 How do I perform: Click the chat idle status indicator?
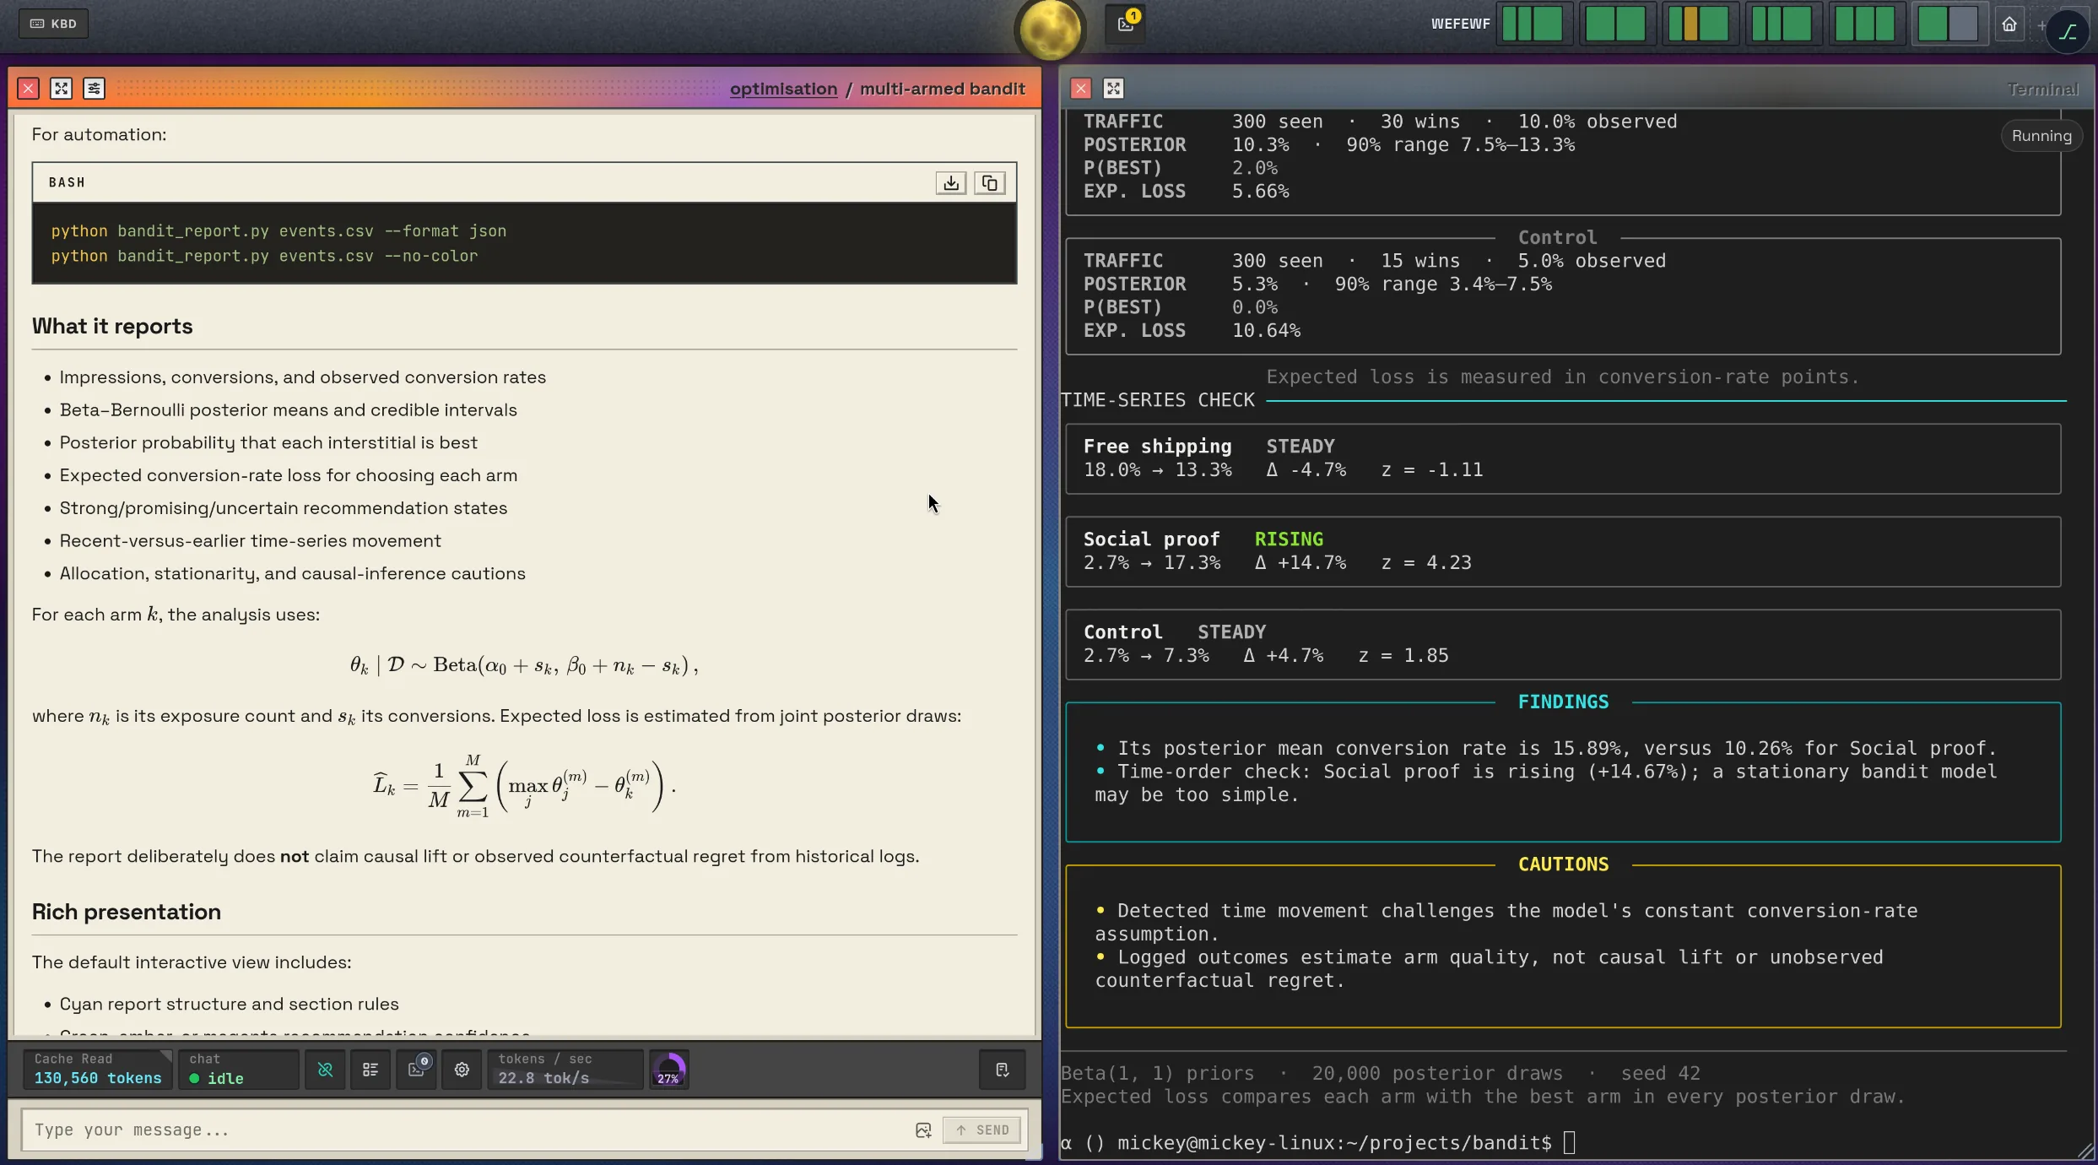pos(238,1069)
